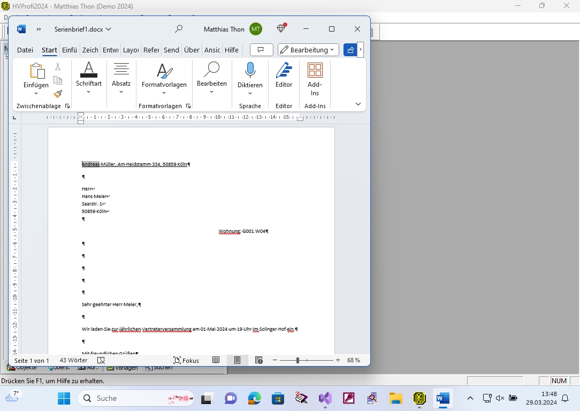Open the Add-Ins gallery
Viewport: 580px width, 411px height.
click(315, 79)
